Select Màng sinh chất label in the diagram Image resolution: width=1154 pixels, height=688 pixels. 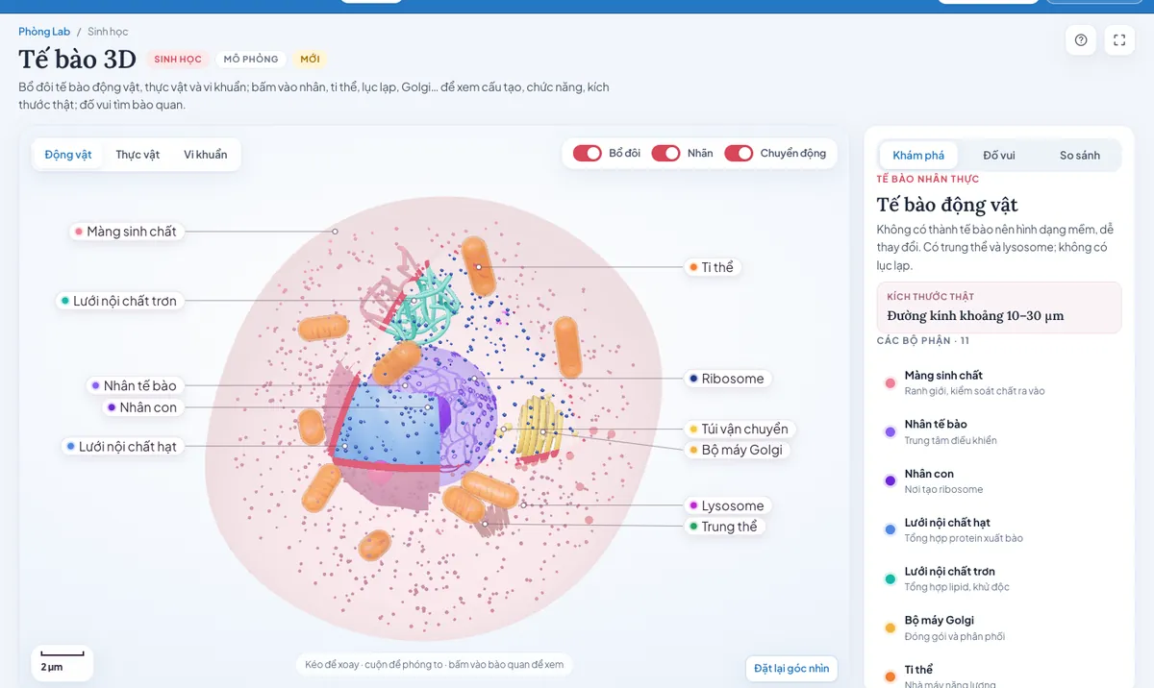126,232
